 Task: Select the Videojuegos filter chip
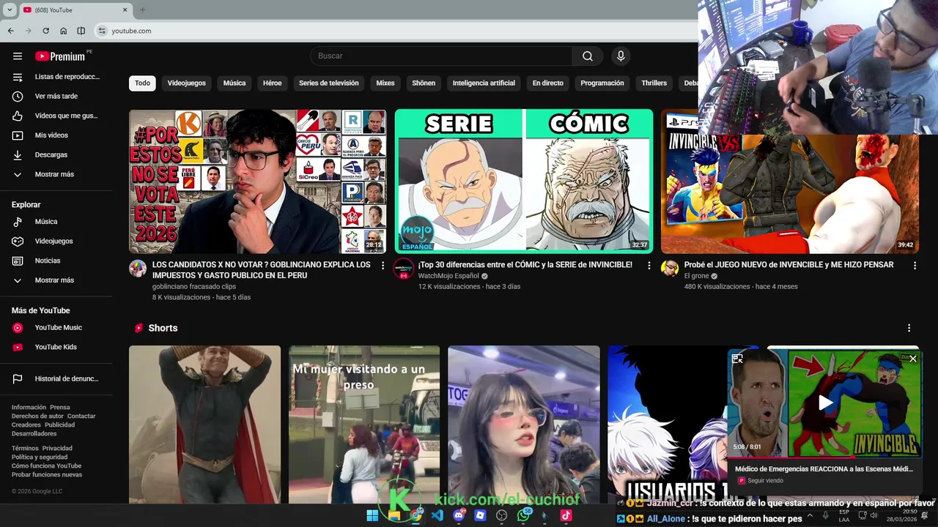point(187,83)
